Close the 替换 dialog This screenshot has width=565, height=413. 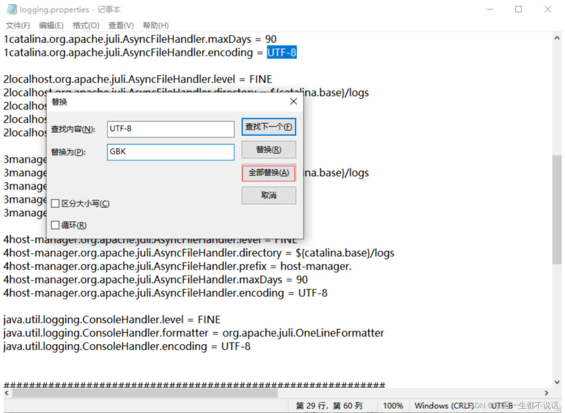click(x=294, y=101)
